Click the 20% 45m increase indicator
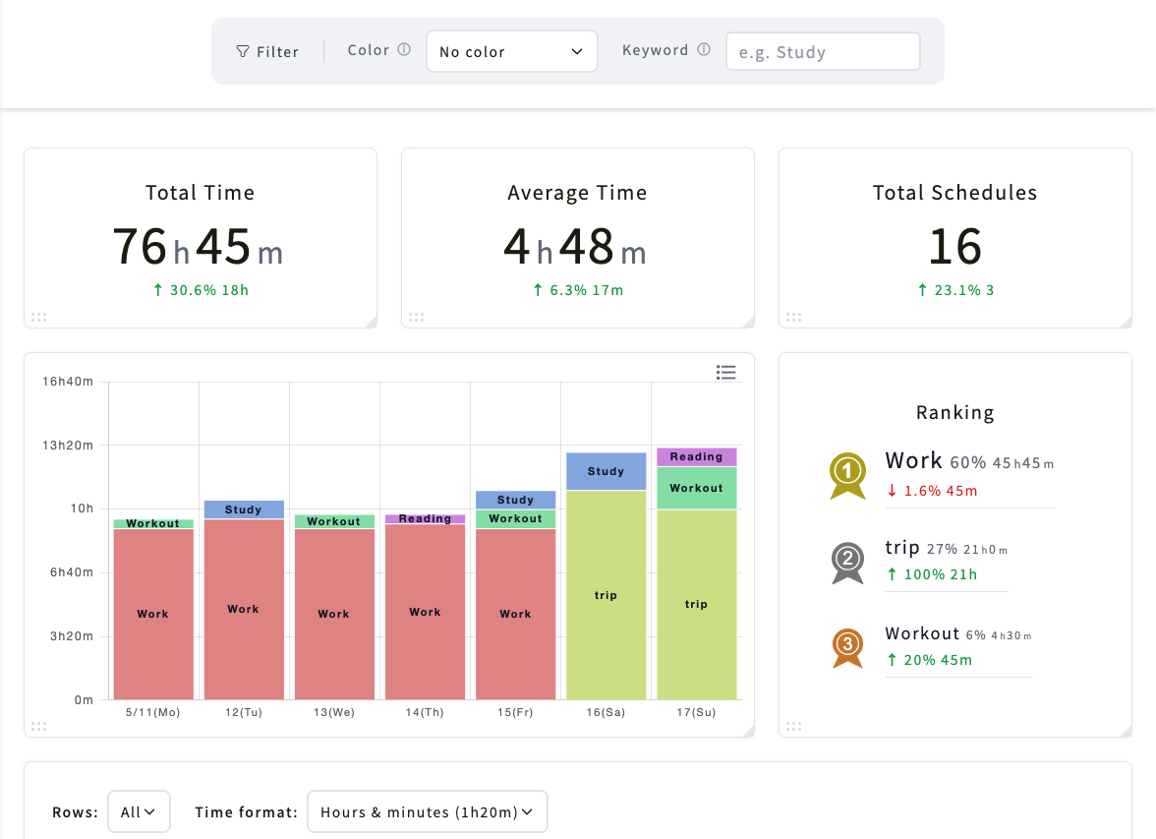 click(930, 660)
